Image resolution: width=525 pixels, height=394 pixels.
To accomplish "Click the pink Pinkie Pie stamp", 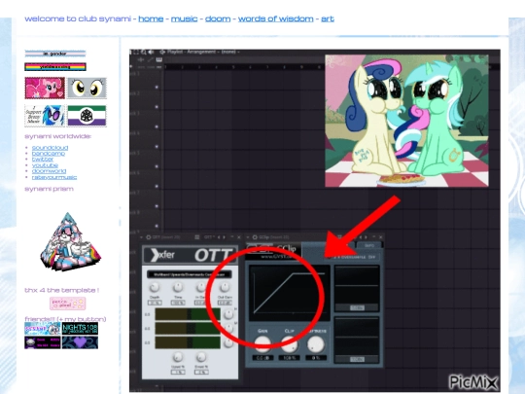I will pos(45,88).
